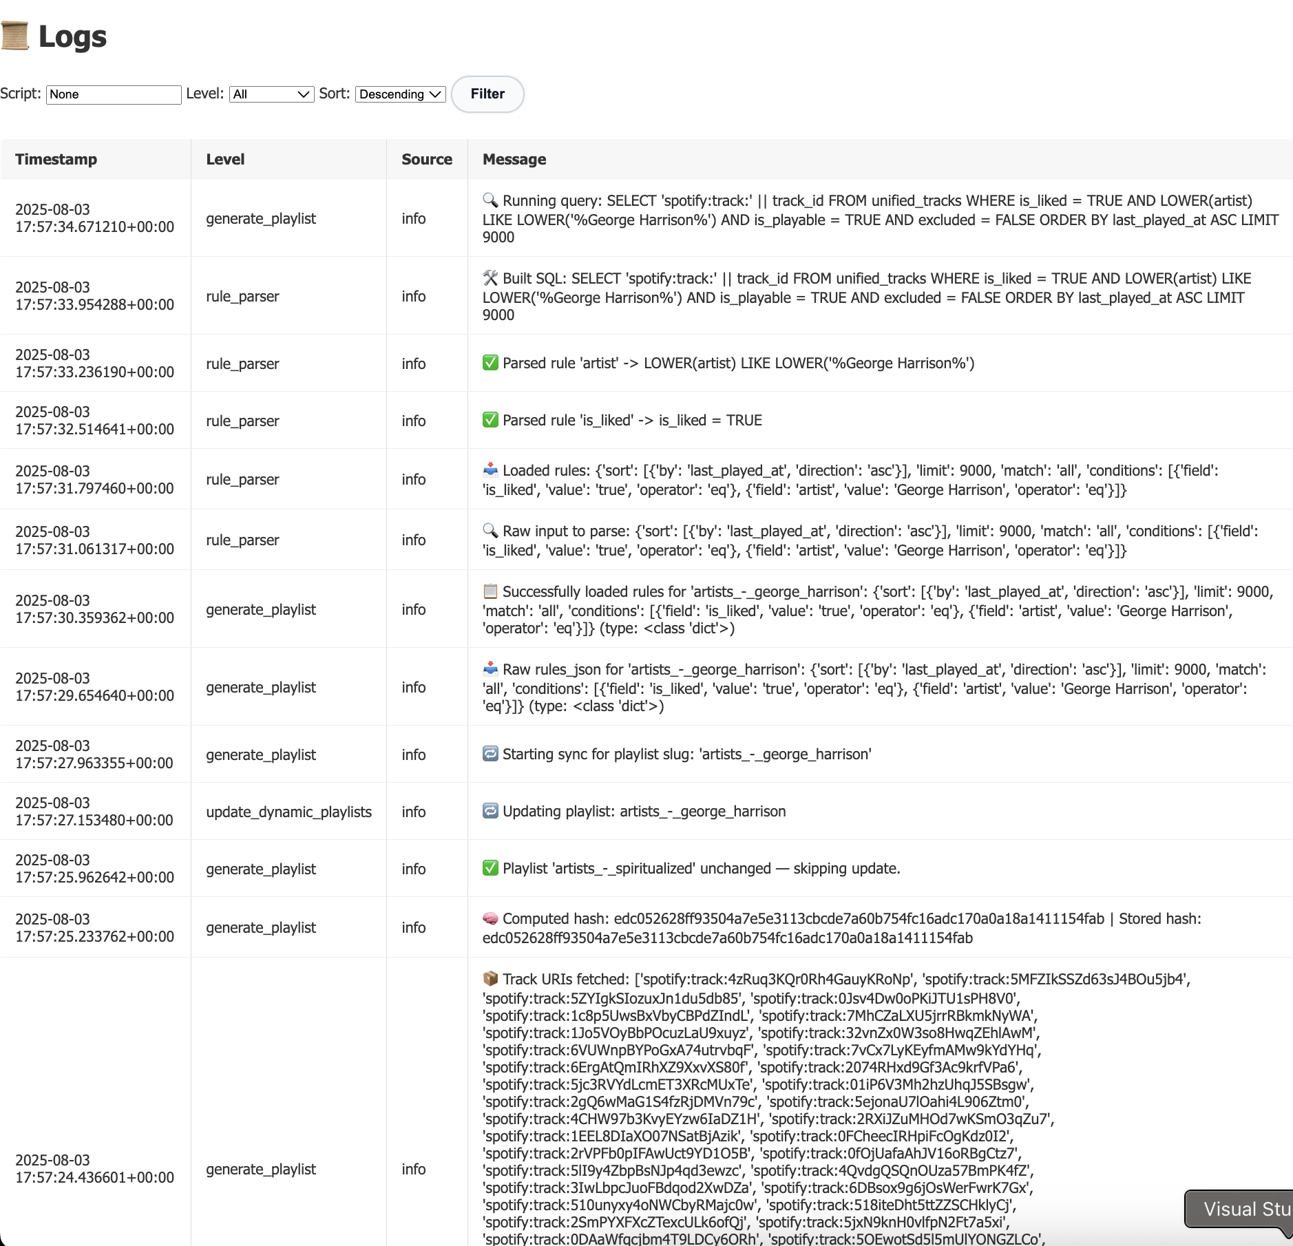
Task: Click brain icon in Computed hash entry
Action: coord(490,918)
